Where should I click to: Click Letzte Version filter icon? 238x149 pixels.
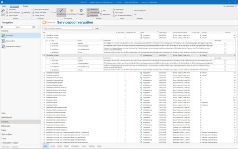pos(118,10)
